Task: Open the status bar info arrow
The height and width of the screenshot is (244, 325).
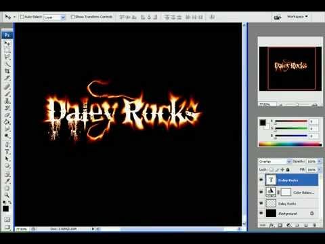Action: pyautogui.click(x=93, y=229)
